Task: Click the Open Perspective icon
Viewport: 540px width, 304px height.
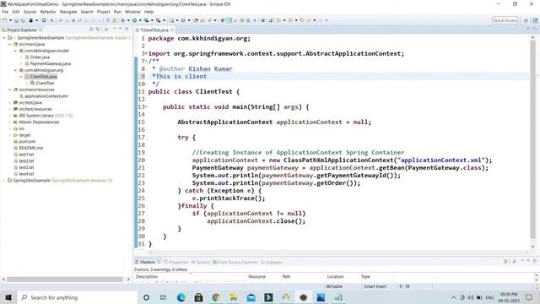Action: click(x=526, y=20)
